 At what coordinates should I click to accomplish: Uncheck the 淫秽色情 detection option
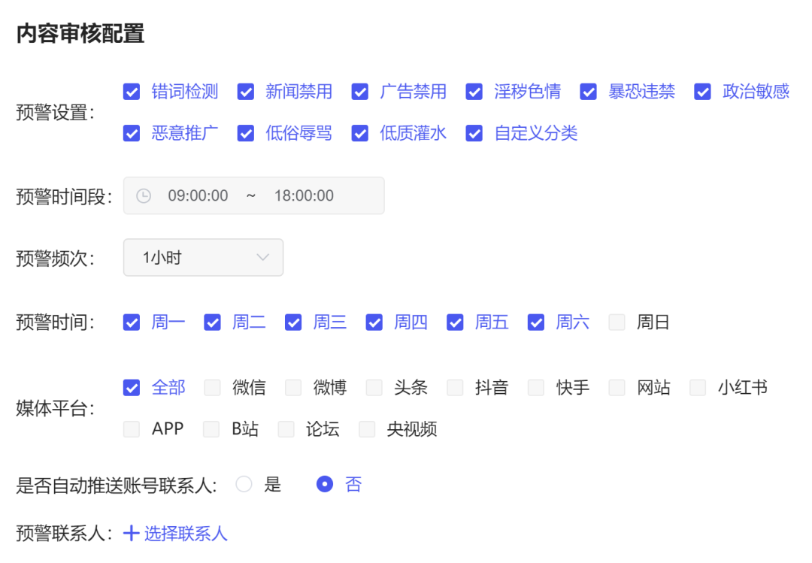tap(474, 92)
